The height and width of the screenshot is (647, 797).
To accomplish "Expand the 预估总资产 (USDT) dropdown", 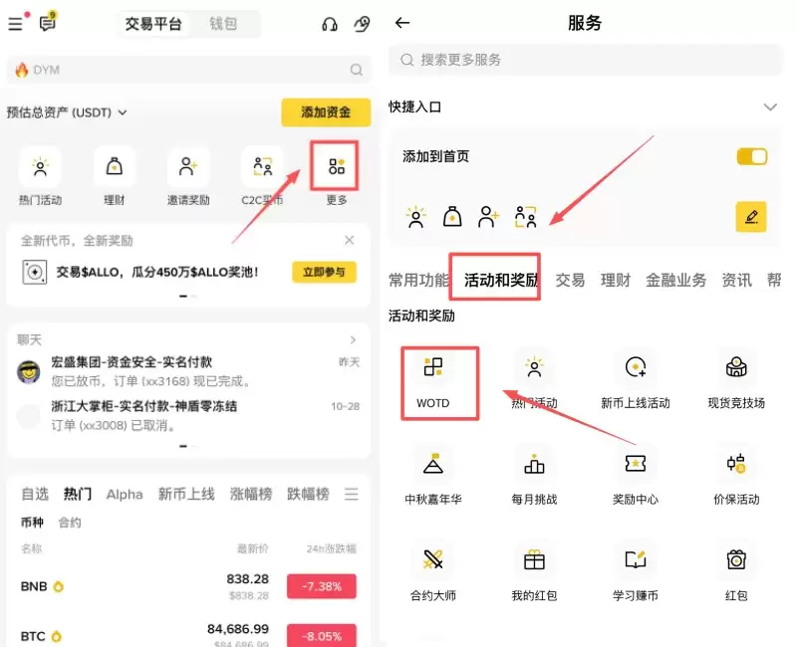I will point(69,112).
